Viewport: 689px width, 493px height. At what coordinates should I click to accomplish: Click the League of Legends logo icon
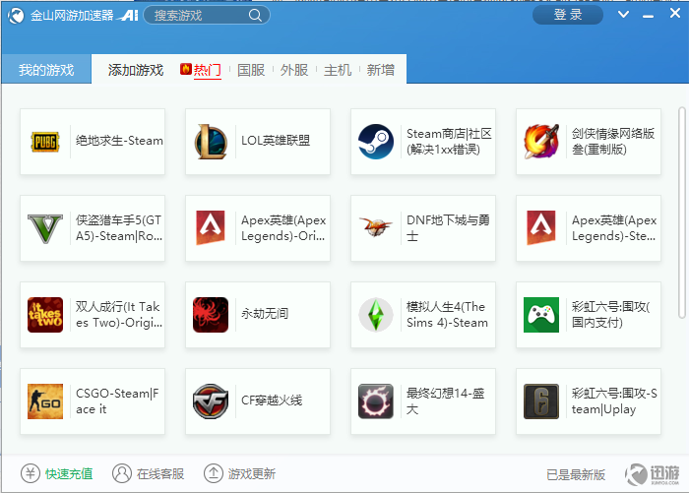point(211,142)
